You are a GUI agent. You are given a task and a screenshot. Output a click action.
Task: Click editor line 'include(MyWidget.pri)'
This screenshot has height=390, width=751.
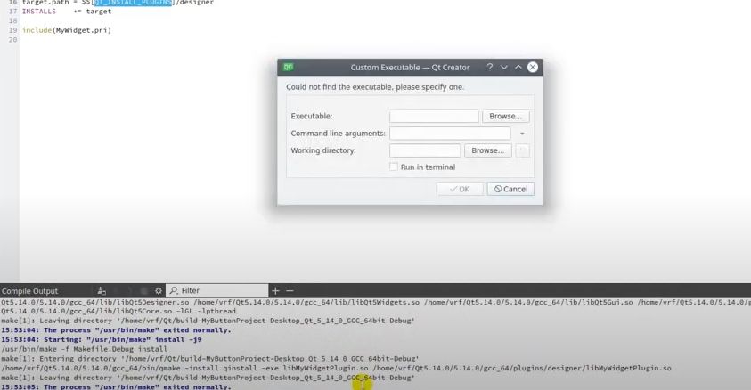click(67, 30)
